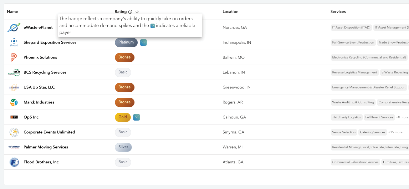Click 'Venue Selection' service tag
409x189 pixels.
[x=344, y=132]
